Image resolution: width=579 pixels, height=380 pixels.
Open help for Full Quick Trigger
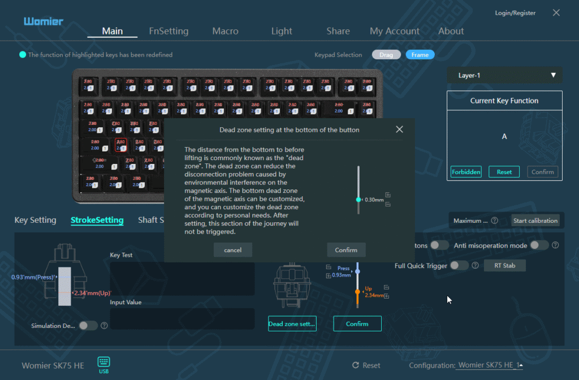(x=475, y=265)
